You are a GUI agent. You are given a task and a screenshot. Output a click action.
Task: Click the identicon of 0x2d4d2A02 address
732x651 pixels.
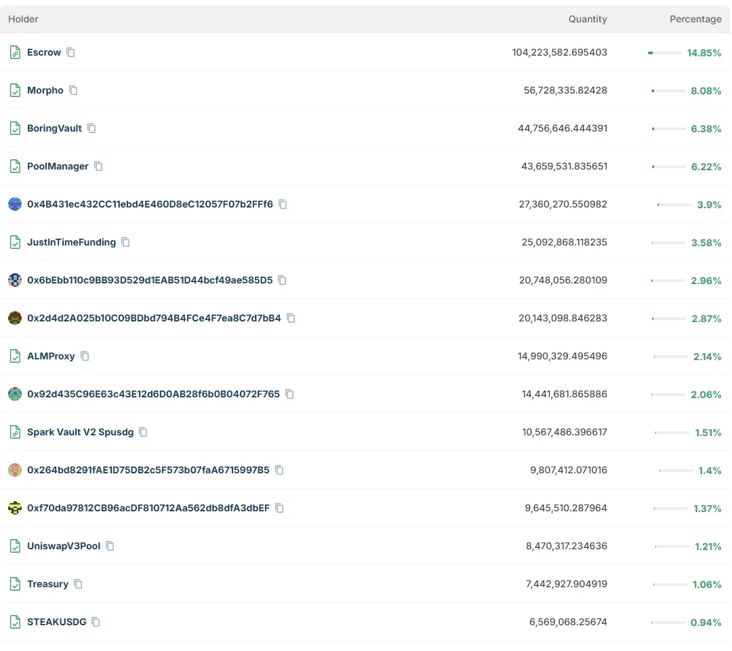click(x=15, y=318)
